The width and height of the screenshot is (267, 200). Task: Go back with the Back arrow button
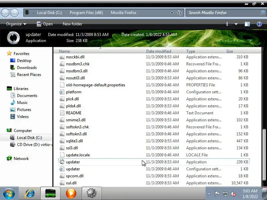click(5, 13)
